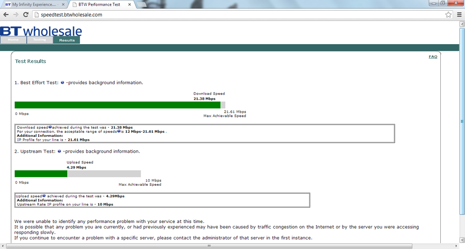Minimize the Chrome window
465x249 pixels.
(x=434, y=3)
